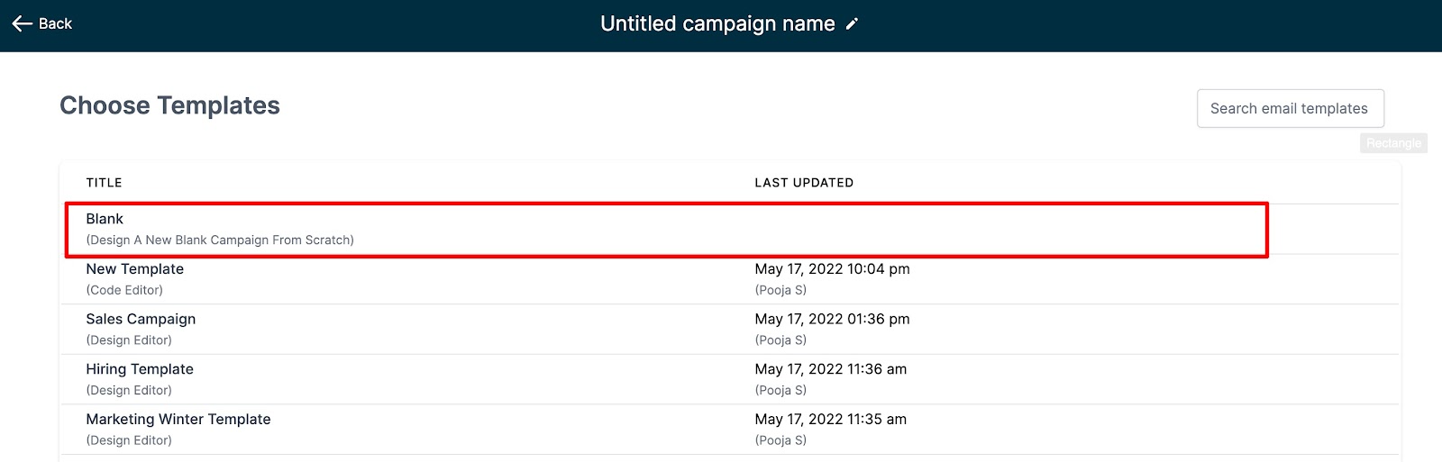Choose the Sales Campaign template
Viewport: 1442px width, 462px height.
click(x=141, y=319)
